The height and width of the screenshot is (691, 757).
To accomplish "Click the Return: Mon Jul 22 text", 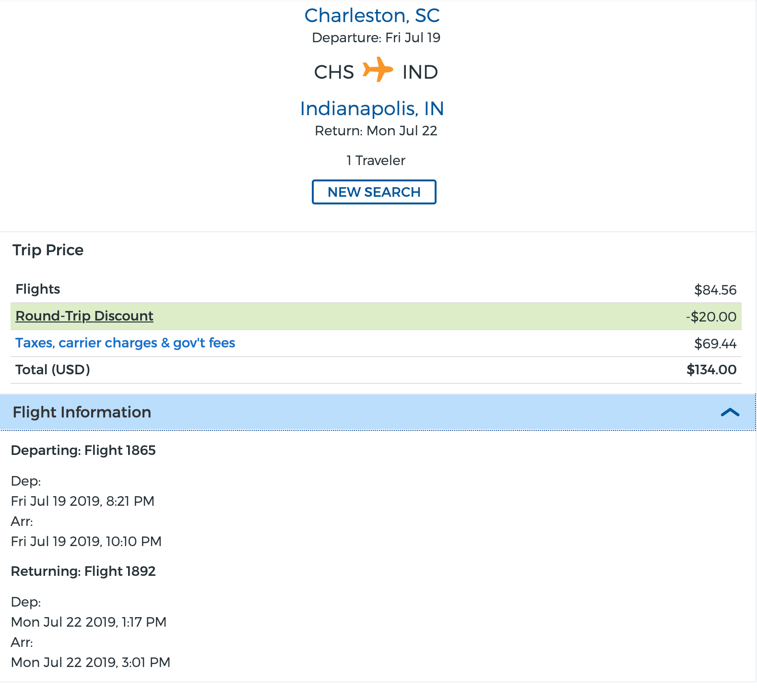I will tap(376, 131).
